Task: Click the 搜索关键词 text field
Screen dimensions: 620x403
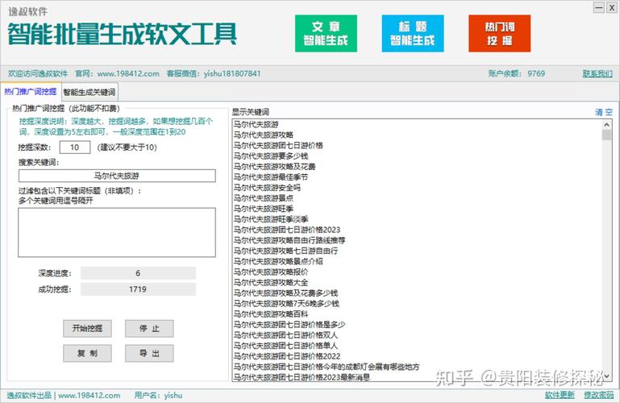Action: [117, 176]
